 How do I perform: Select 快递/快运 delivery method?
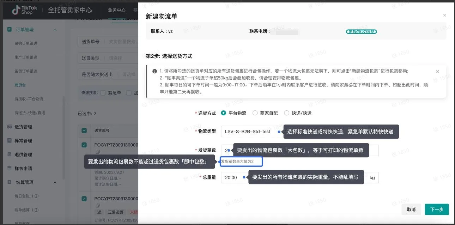(x=286, y=113)
